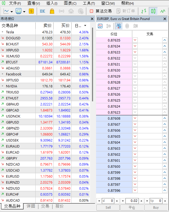Select the BTCUST symbol row
The width and height of the screenshot is (169, 212).
point(45,62)
